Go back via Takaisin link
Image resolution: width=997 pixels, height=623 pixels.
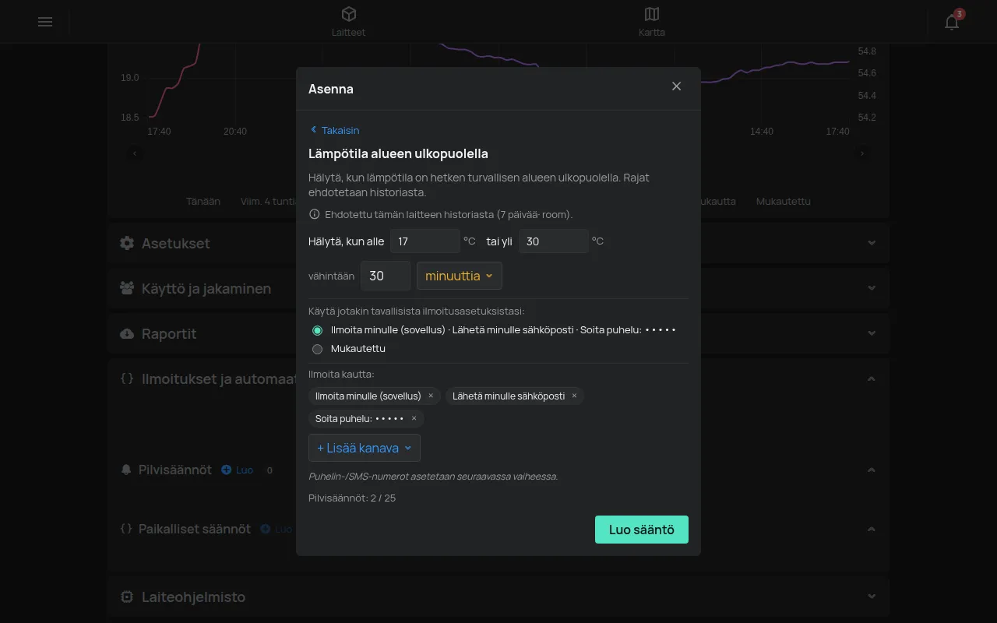tap(334, 130)
